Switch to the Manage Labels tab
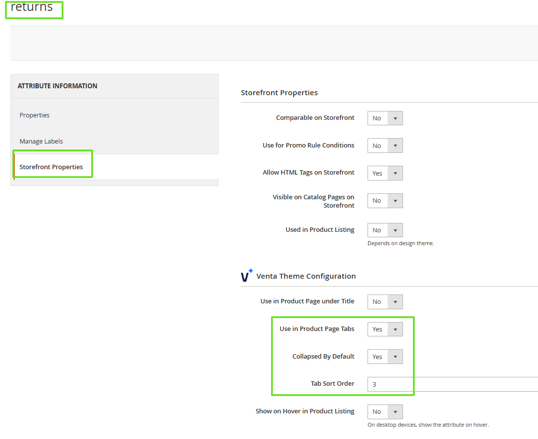 (41, 141)
